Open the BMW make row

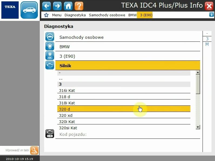click(127, 47)
